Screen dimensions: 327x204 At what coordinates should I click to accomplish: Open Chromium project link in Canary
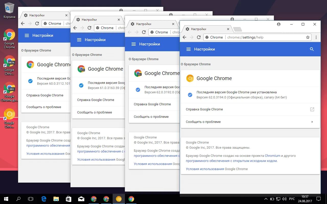click(x=273, y=156)
